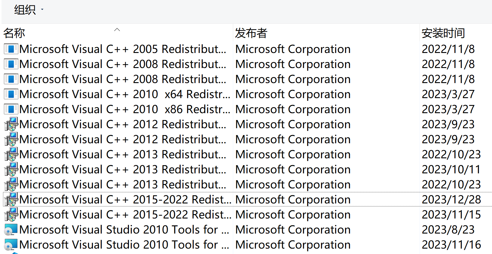The width and height of the screenshot is (492, 254).
Task: Sort by the 发布者 column header
Action: [326, 33]
